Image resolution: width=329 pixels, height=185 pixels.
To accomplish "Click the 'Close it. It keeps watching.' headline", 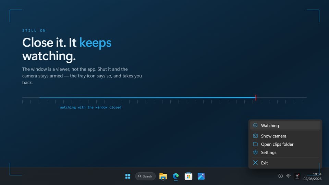I will click(x=67, y=49).
